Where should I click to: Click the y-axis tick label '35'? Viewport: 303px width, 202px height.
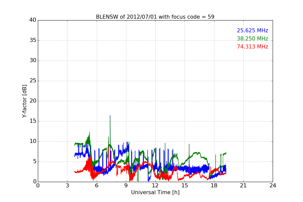(x=33, y=40)
